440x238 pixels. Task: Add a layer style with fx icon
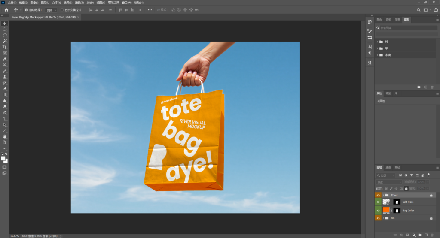click(x=401, y=235)
